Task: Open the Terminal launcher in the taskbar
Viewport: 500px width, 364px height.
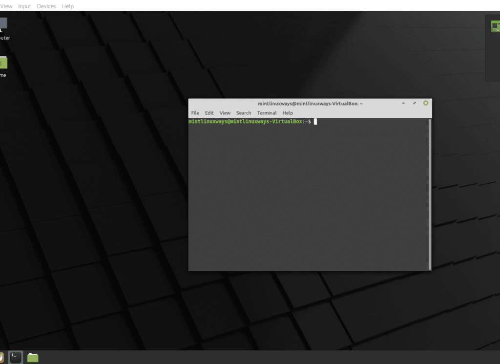Action: click(x=16, y=357)
